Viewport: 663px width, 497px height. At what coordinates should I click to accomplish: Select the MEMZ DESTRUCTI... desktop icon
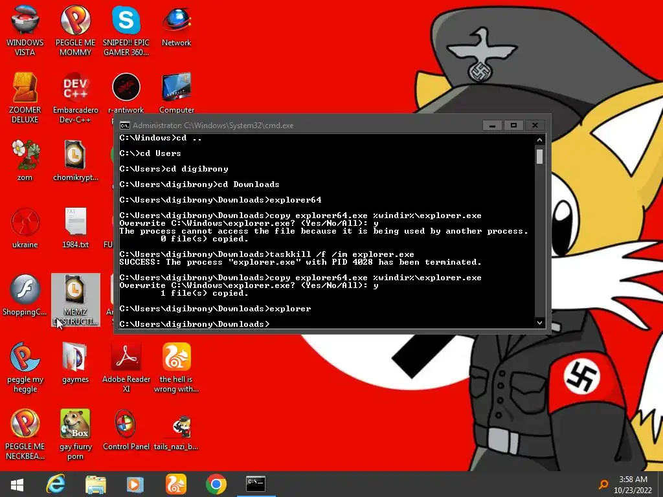coord(75,300)
